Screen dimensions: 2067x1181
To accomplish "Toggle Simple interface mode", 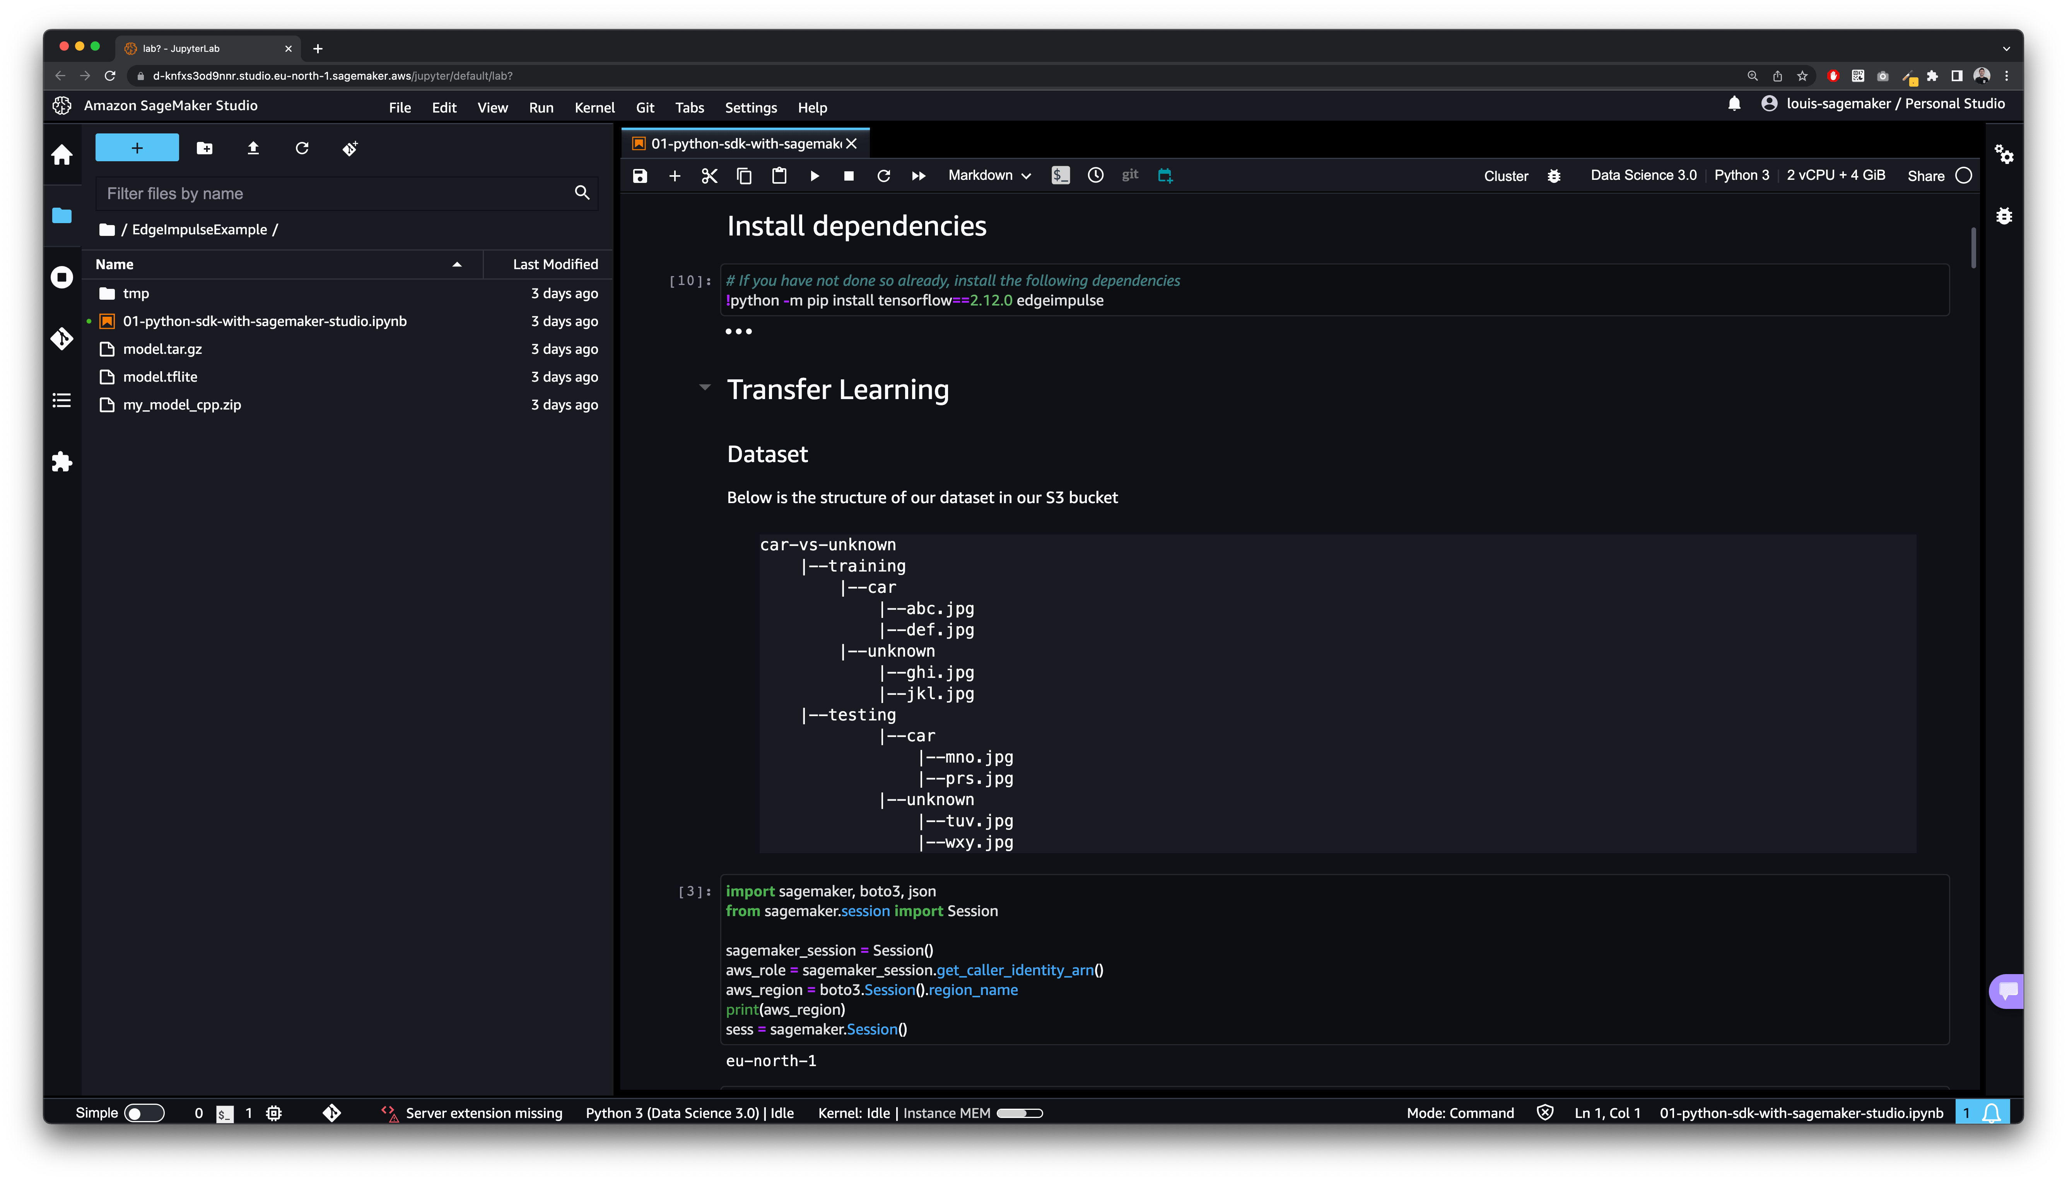I will pyautogui.click(x=143, y=1112).
